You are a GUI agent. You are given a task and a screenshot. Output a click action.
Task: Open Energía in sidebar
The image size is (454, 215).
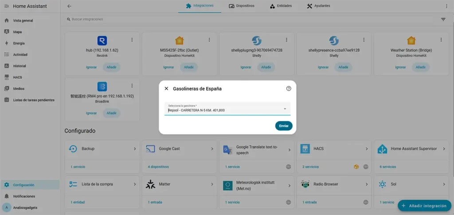[30, 43]
